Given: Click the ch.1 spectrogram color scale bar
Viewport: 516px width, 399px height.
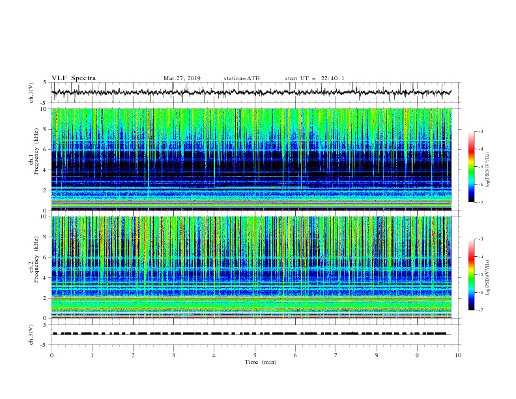Looking at the screenshot, I should pyautogui.click(x=471, y=167).
